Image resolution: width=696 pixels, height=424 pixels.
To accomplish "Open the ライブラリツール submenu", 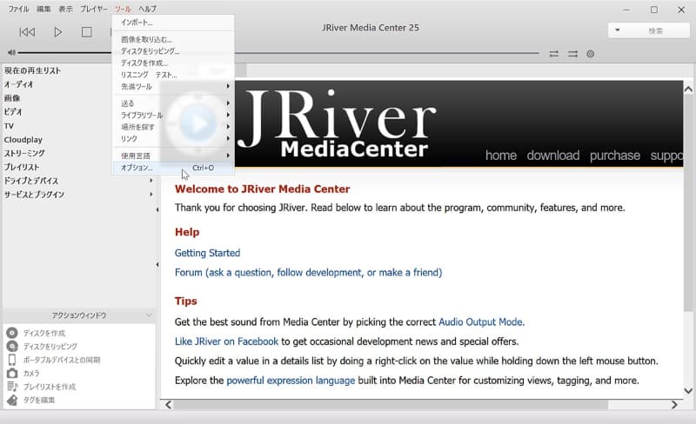I will pos(173,116).
